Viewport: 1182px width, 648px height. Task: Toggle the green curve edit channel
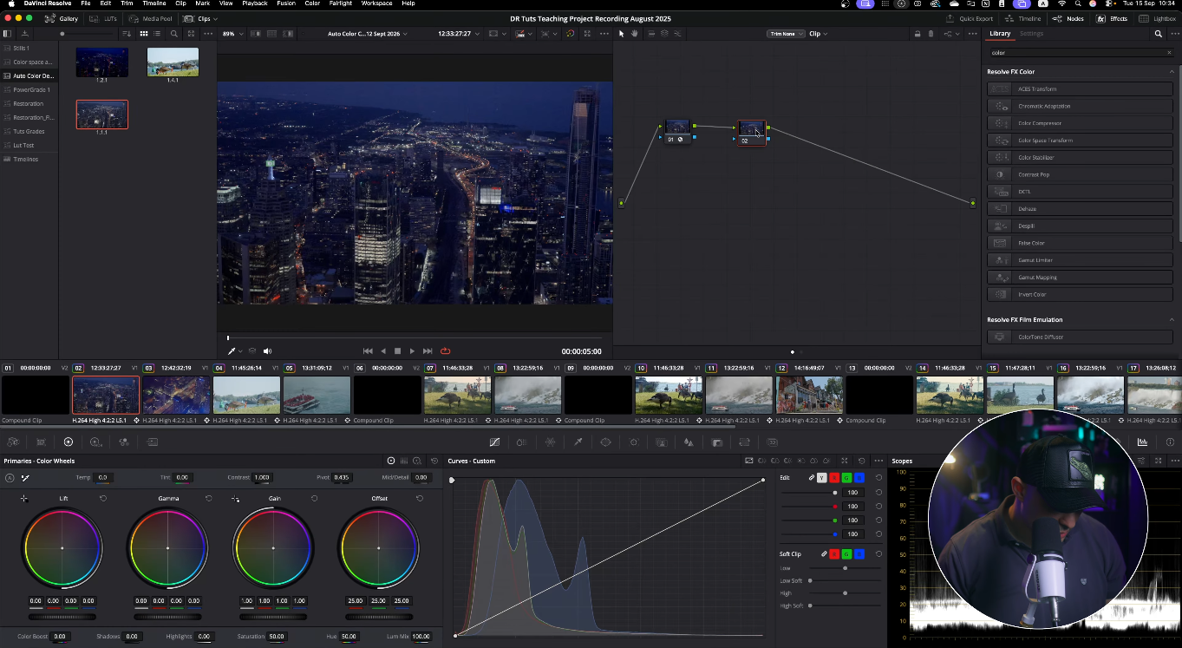[846, 478]
